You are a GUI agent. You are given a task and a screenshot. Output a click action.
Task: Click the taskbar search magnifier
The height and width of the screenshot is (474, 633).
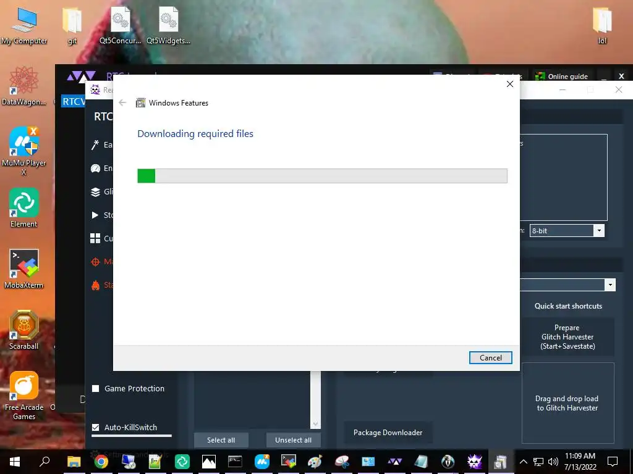click(x=45, y=462)
